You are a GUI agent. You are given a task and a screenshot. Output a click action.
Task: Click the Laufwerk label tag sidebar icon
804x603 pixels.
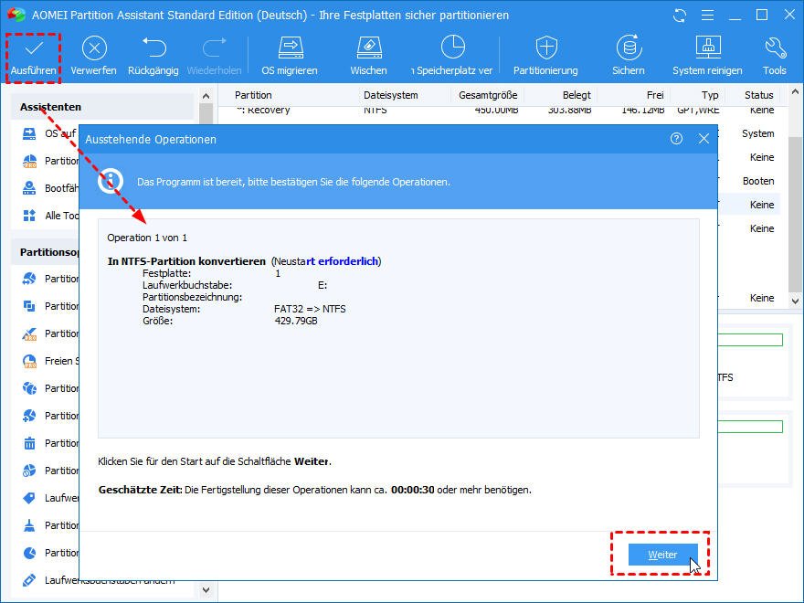tap(29, 498)
